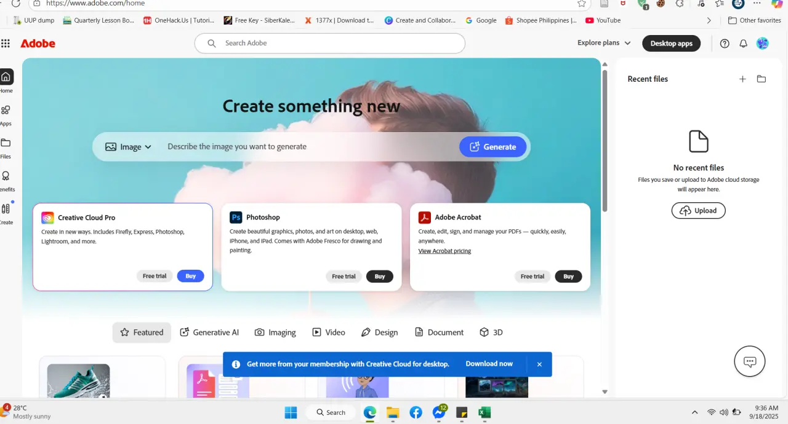Open the Other favorites folder
This screenshot has height=424, width=788.
pos(754,20)
